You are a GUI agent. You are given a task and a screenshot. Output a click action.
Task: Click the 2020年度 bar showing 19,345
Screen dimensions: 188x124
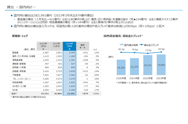coord(121,67)
